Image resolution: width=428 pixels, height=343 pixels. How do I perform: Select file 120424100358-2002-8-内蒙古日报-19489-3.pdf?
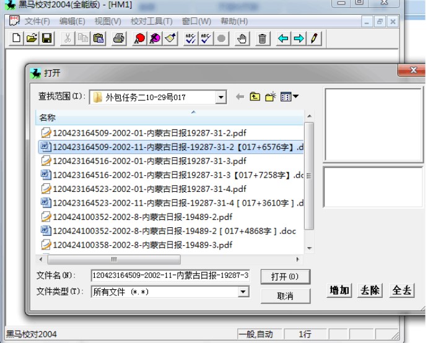136,245
